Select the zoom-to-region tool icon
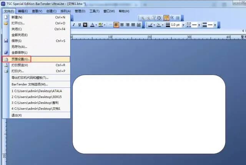The width and height of the screenshot is (246, 165). point(154,18)
